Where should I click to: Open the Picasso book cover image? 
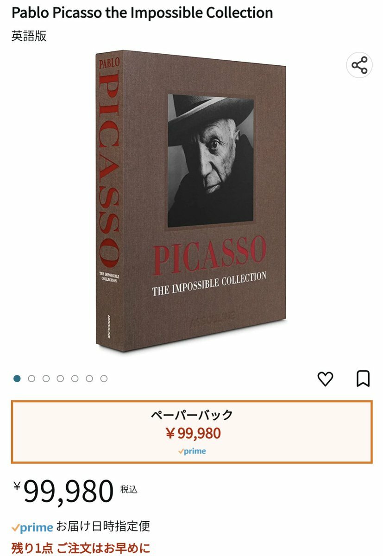tap(190, 201)
